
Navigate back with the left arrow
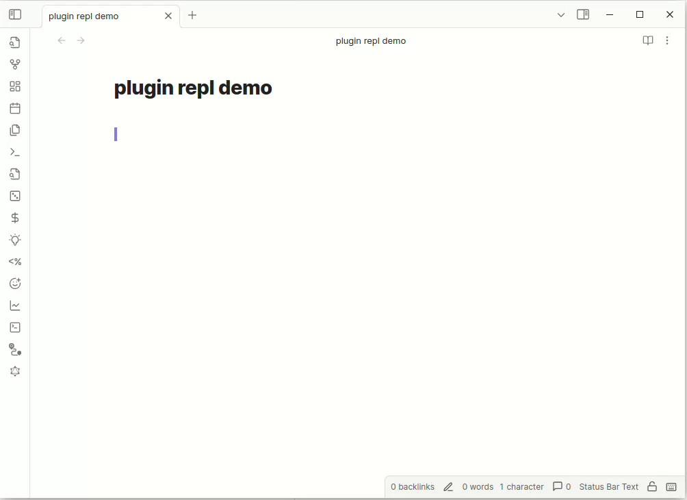coord(62,40)
